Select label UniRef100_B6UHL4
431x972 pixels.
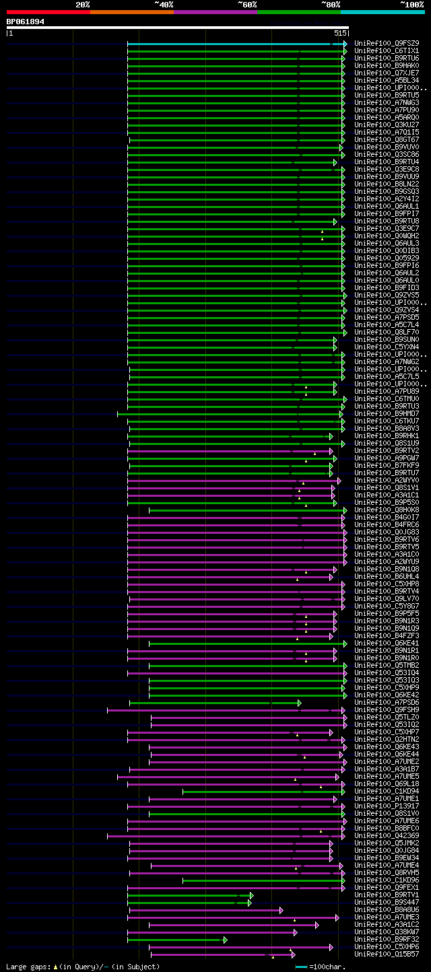click(387, 577)
